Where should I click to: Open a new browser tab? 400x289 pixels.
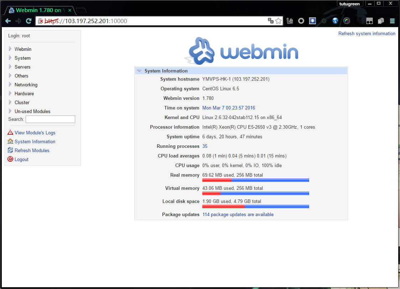[x=81, y=10]
